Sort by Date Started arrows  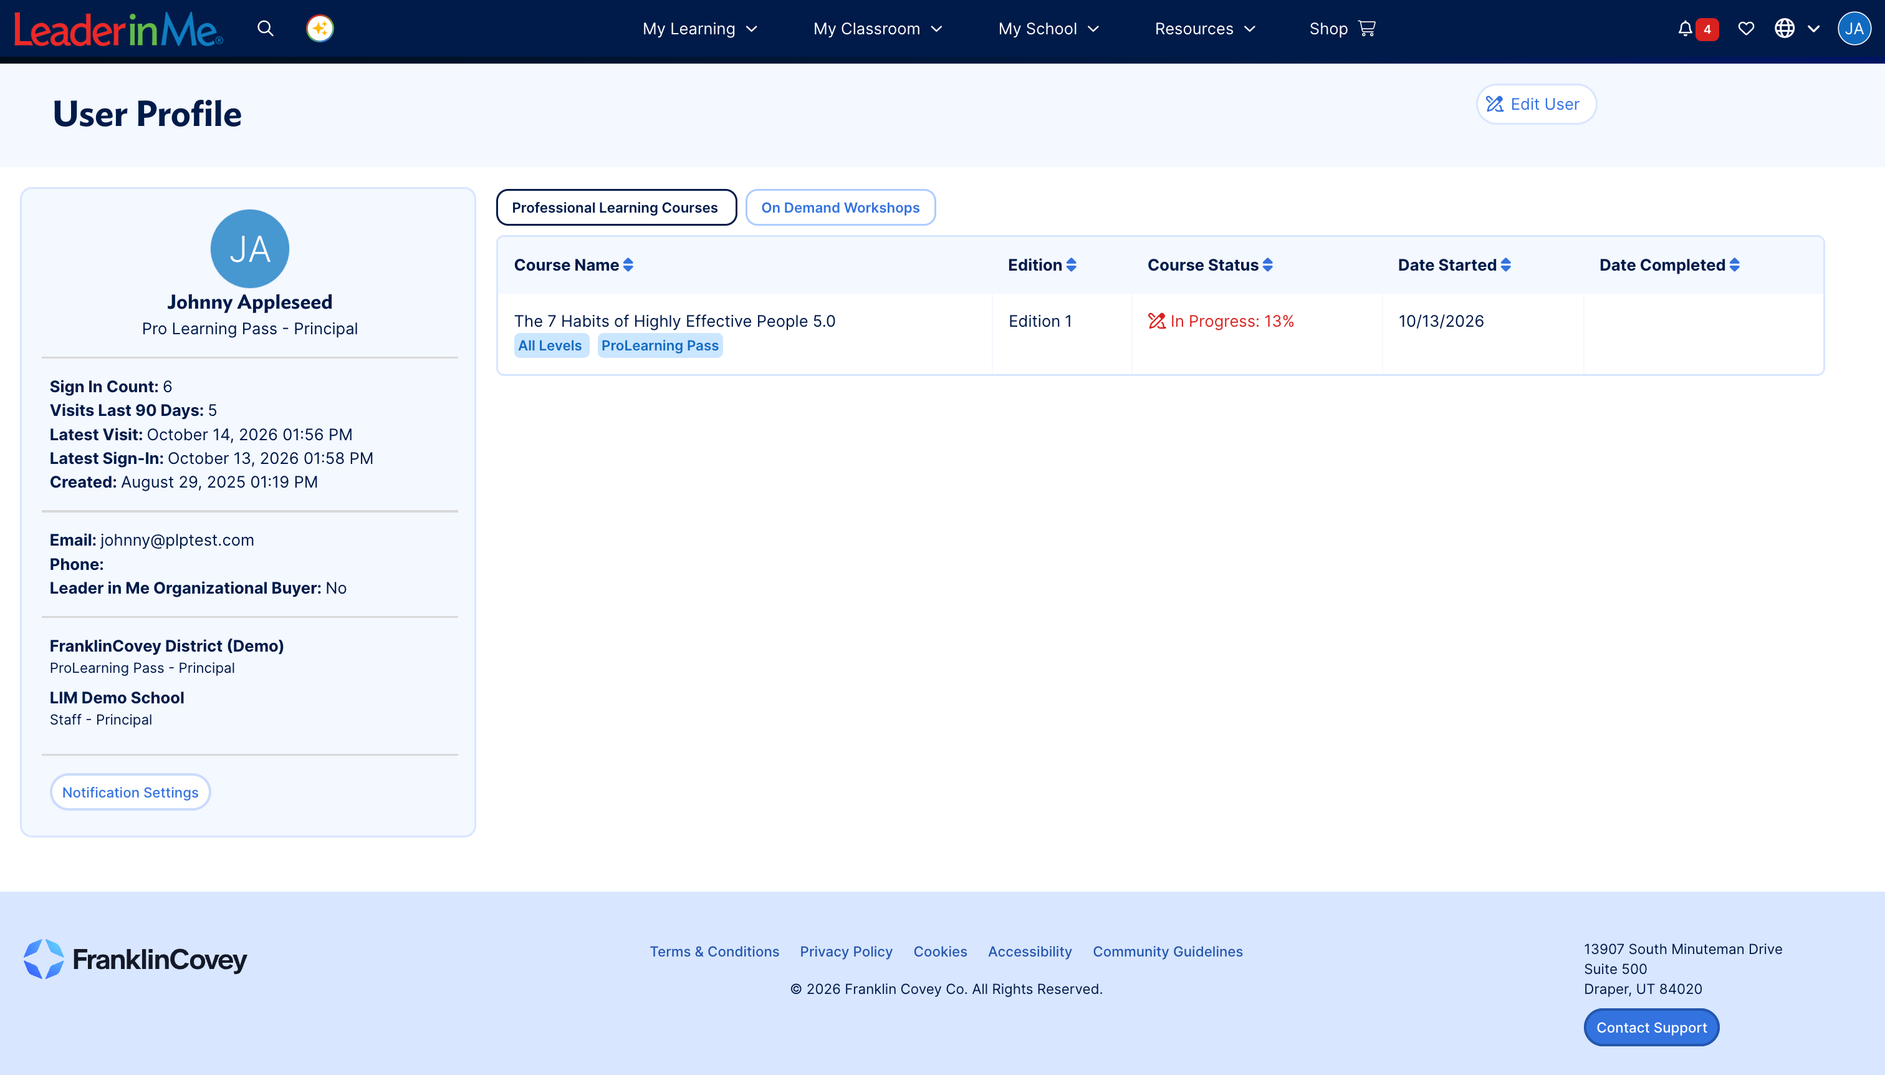[1505, 265]
